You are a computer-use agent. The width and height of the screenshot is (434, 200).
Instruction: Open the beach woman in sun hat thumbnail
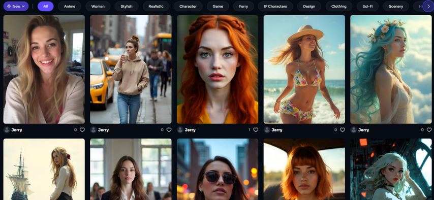click(304, 70)
